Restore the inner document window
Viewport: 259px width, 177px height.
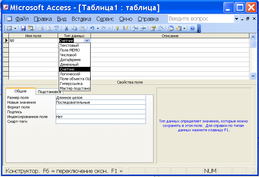[x=248, y=19]
